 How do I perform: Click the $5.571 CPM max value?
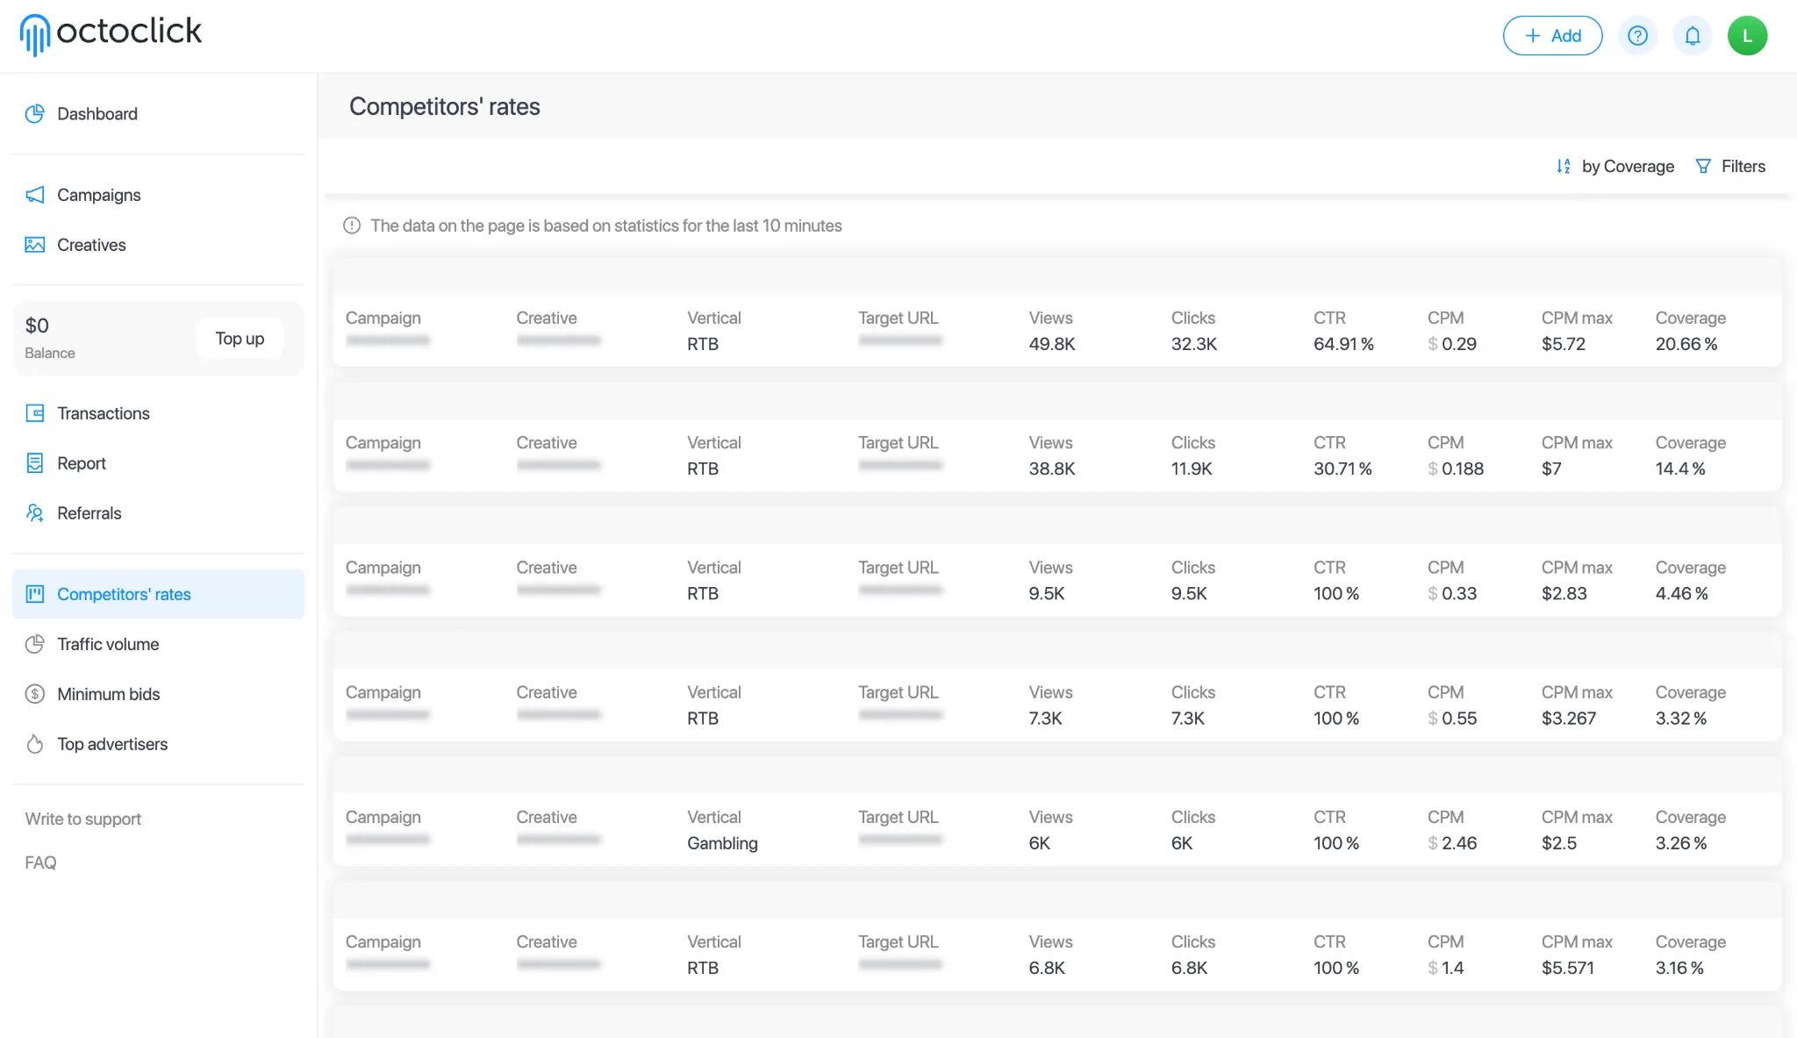point(1568,968)
